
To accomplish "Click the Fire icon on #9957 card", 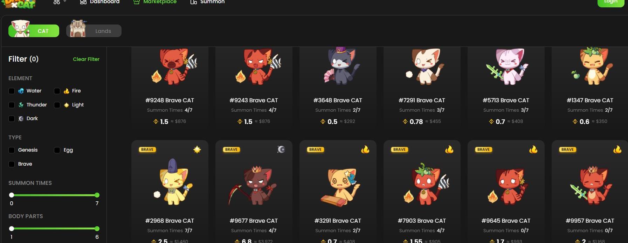I will (617, 150).
